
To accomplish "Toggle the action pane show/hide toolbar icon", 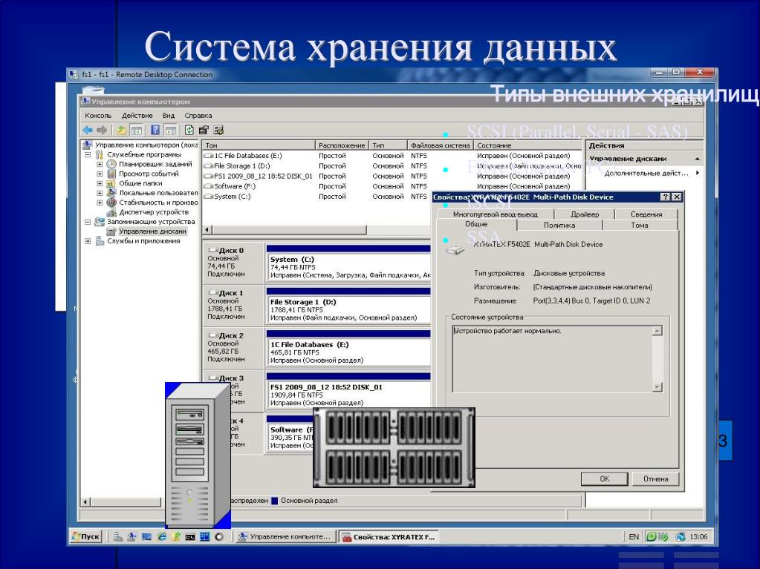I will coord(170,130).
